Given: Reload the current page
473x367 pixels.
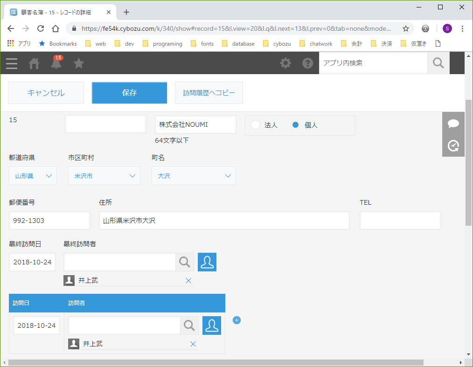Looking at the screenshot, I should [x=41, y=28].
